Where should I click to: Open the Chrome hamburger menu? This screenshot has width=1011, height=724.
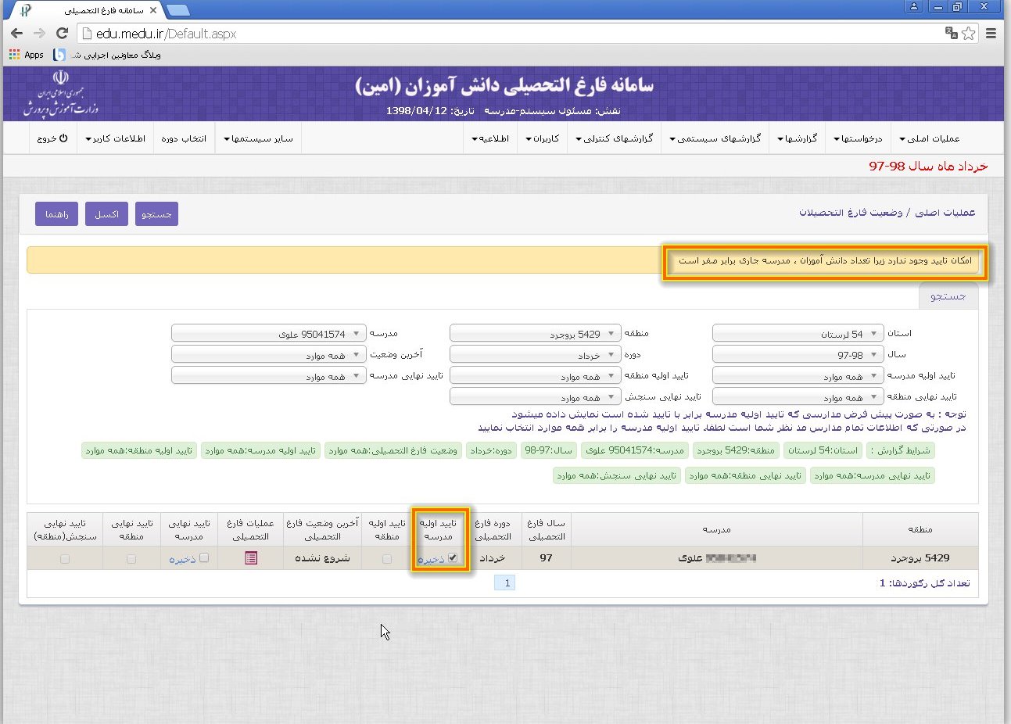[x=991, y=34]
